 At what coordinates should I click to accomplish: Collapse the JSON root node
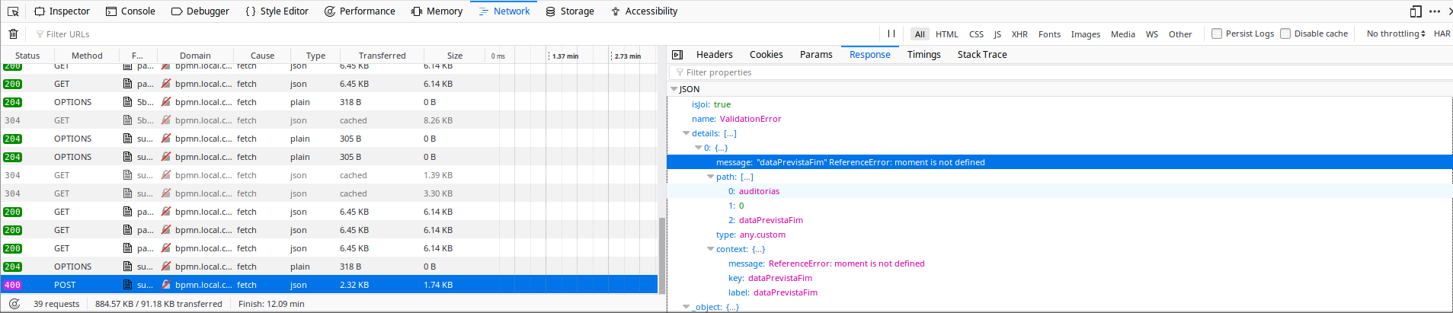(x=674, y=89)
